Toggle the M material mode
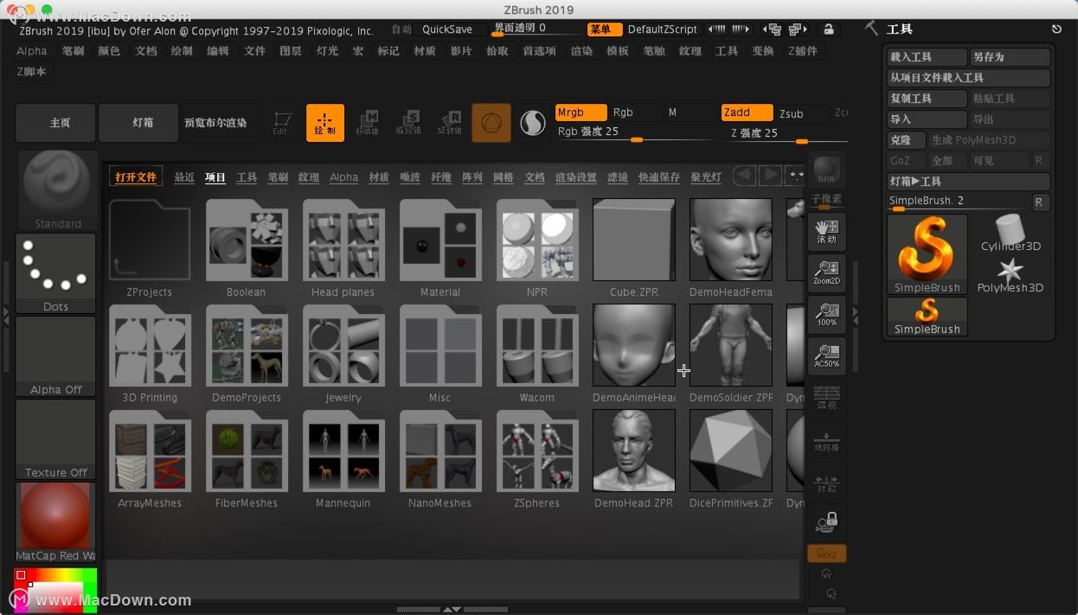The width and height of the screenshot is (1078, 615). (x=690, y=112)
